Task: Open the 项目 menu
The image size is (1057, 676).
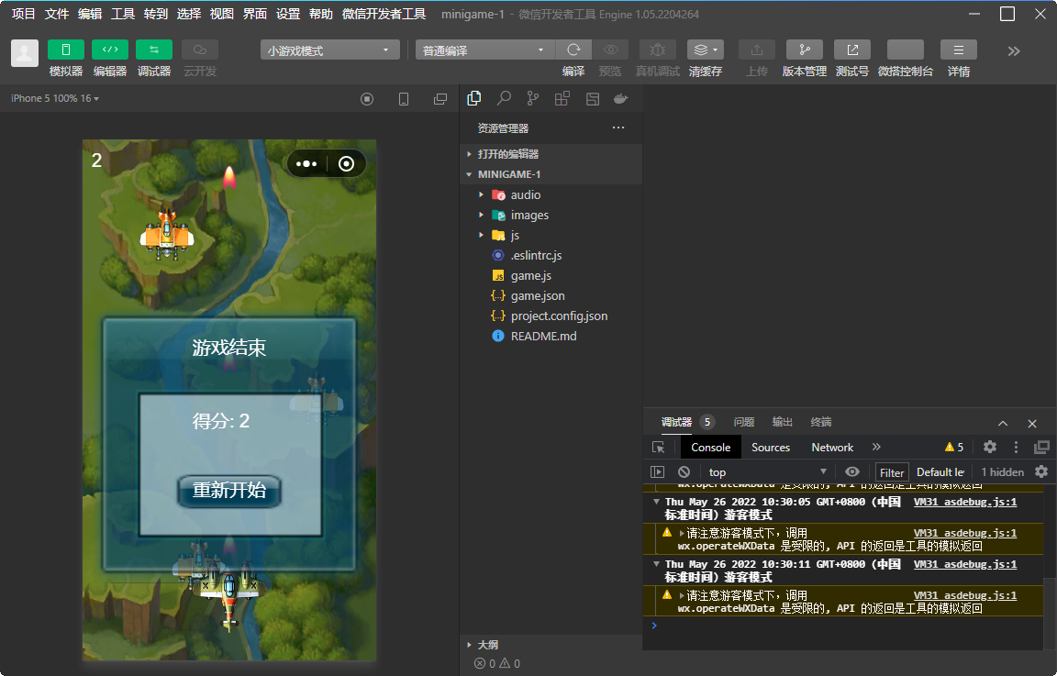Action: point(24,14)
